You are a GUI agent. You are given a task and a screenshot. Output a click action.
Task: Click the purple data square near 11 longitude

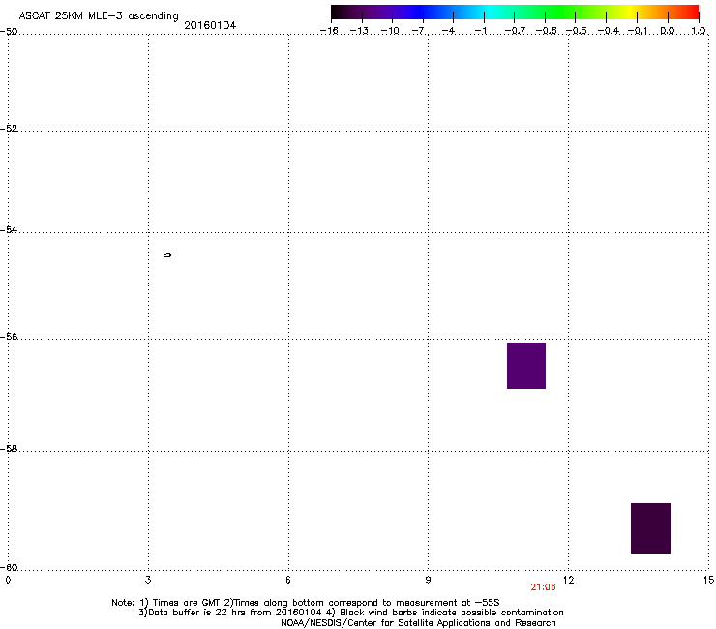pyautogui.click(x=526, y=366)
